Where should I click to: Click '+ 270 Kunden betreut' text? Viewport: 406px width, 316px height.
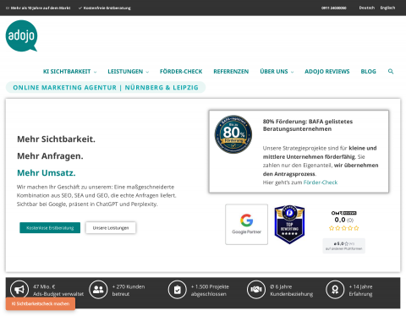(x=129, y=290)
